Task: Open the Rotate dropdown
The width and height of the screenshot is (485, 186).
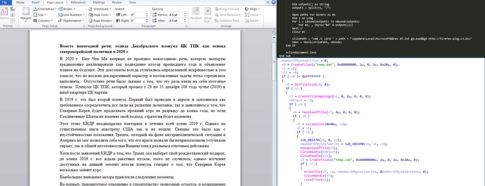Action: (x=253, y=21)
